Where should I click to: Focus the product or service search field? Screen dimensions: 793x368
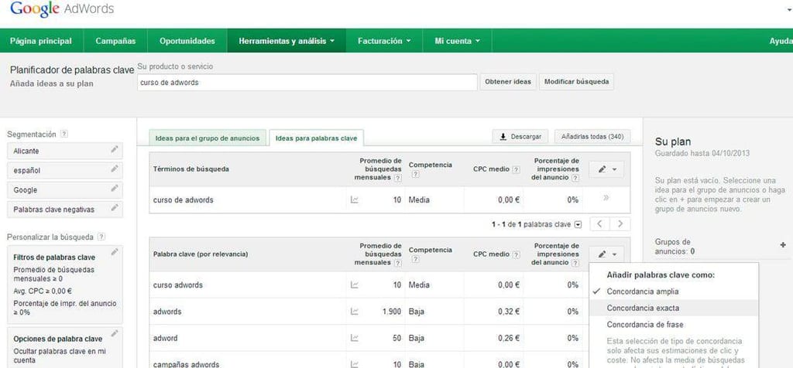pyautogui.click(x=307, y=82)
